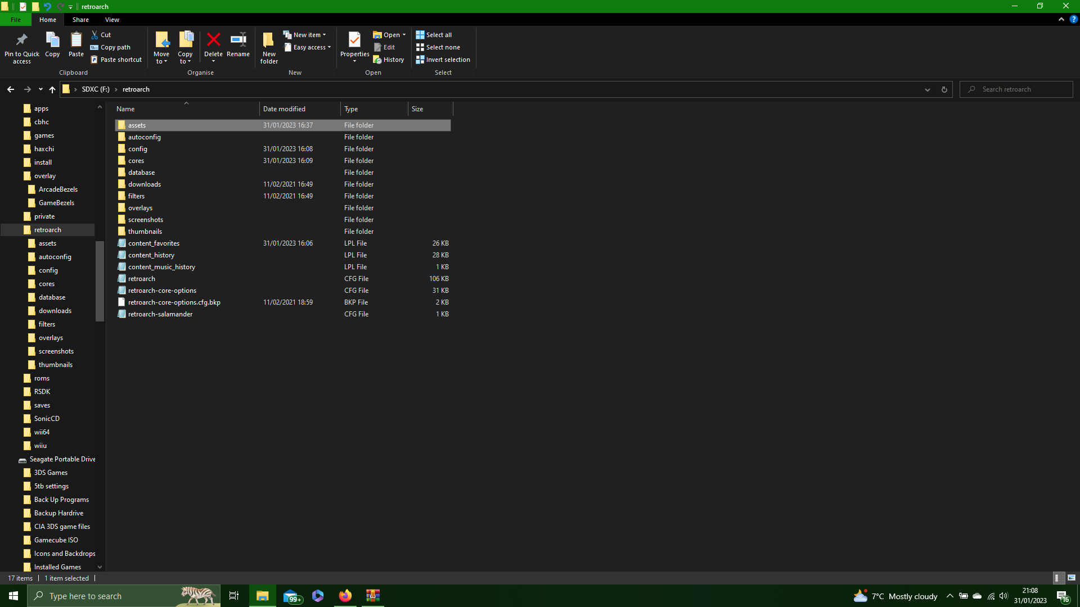Click the navigation pane scrollbar
This screenshot has height=607, width=1080.
pyautogui.click(x=100, y=281)
